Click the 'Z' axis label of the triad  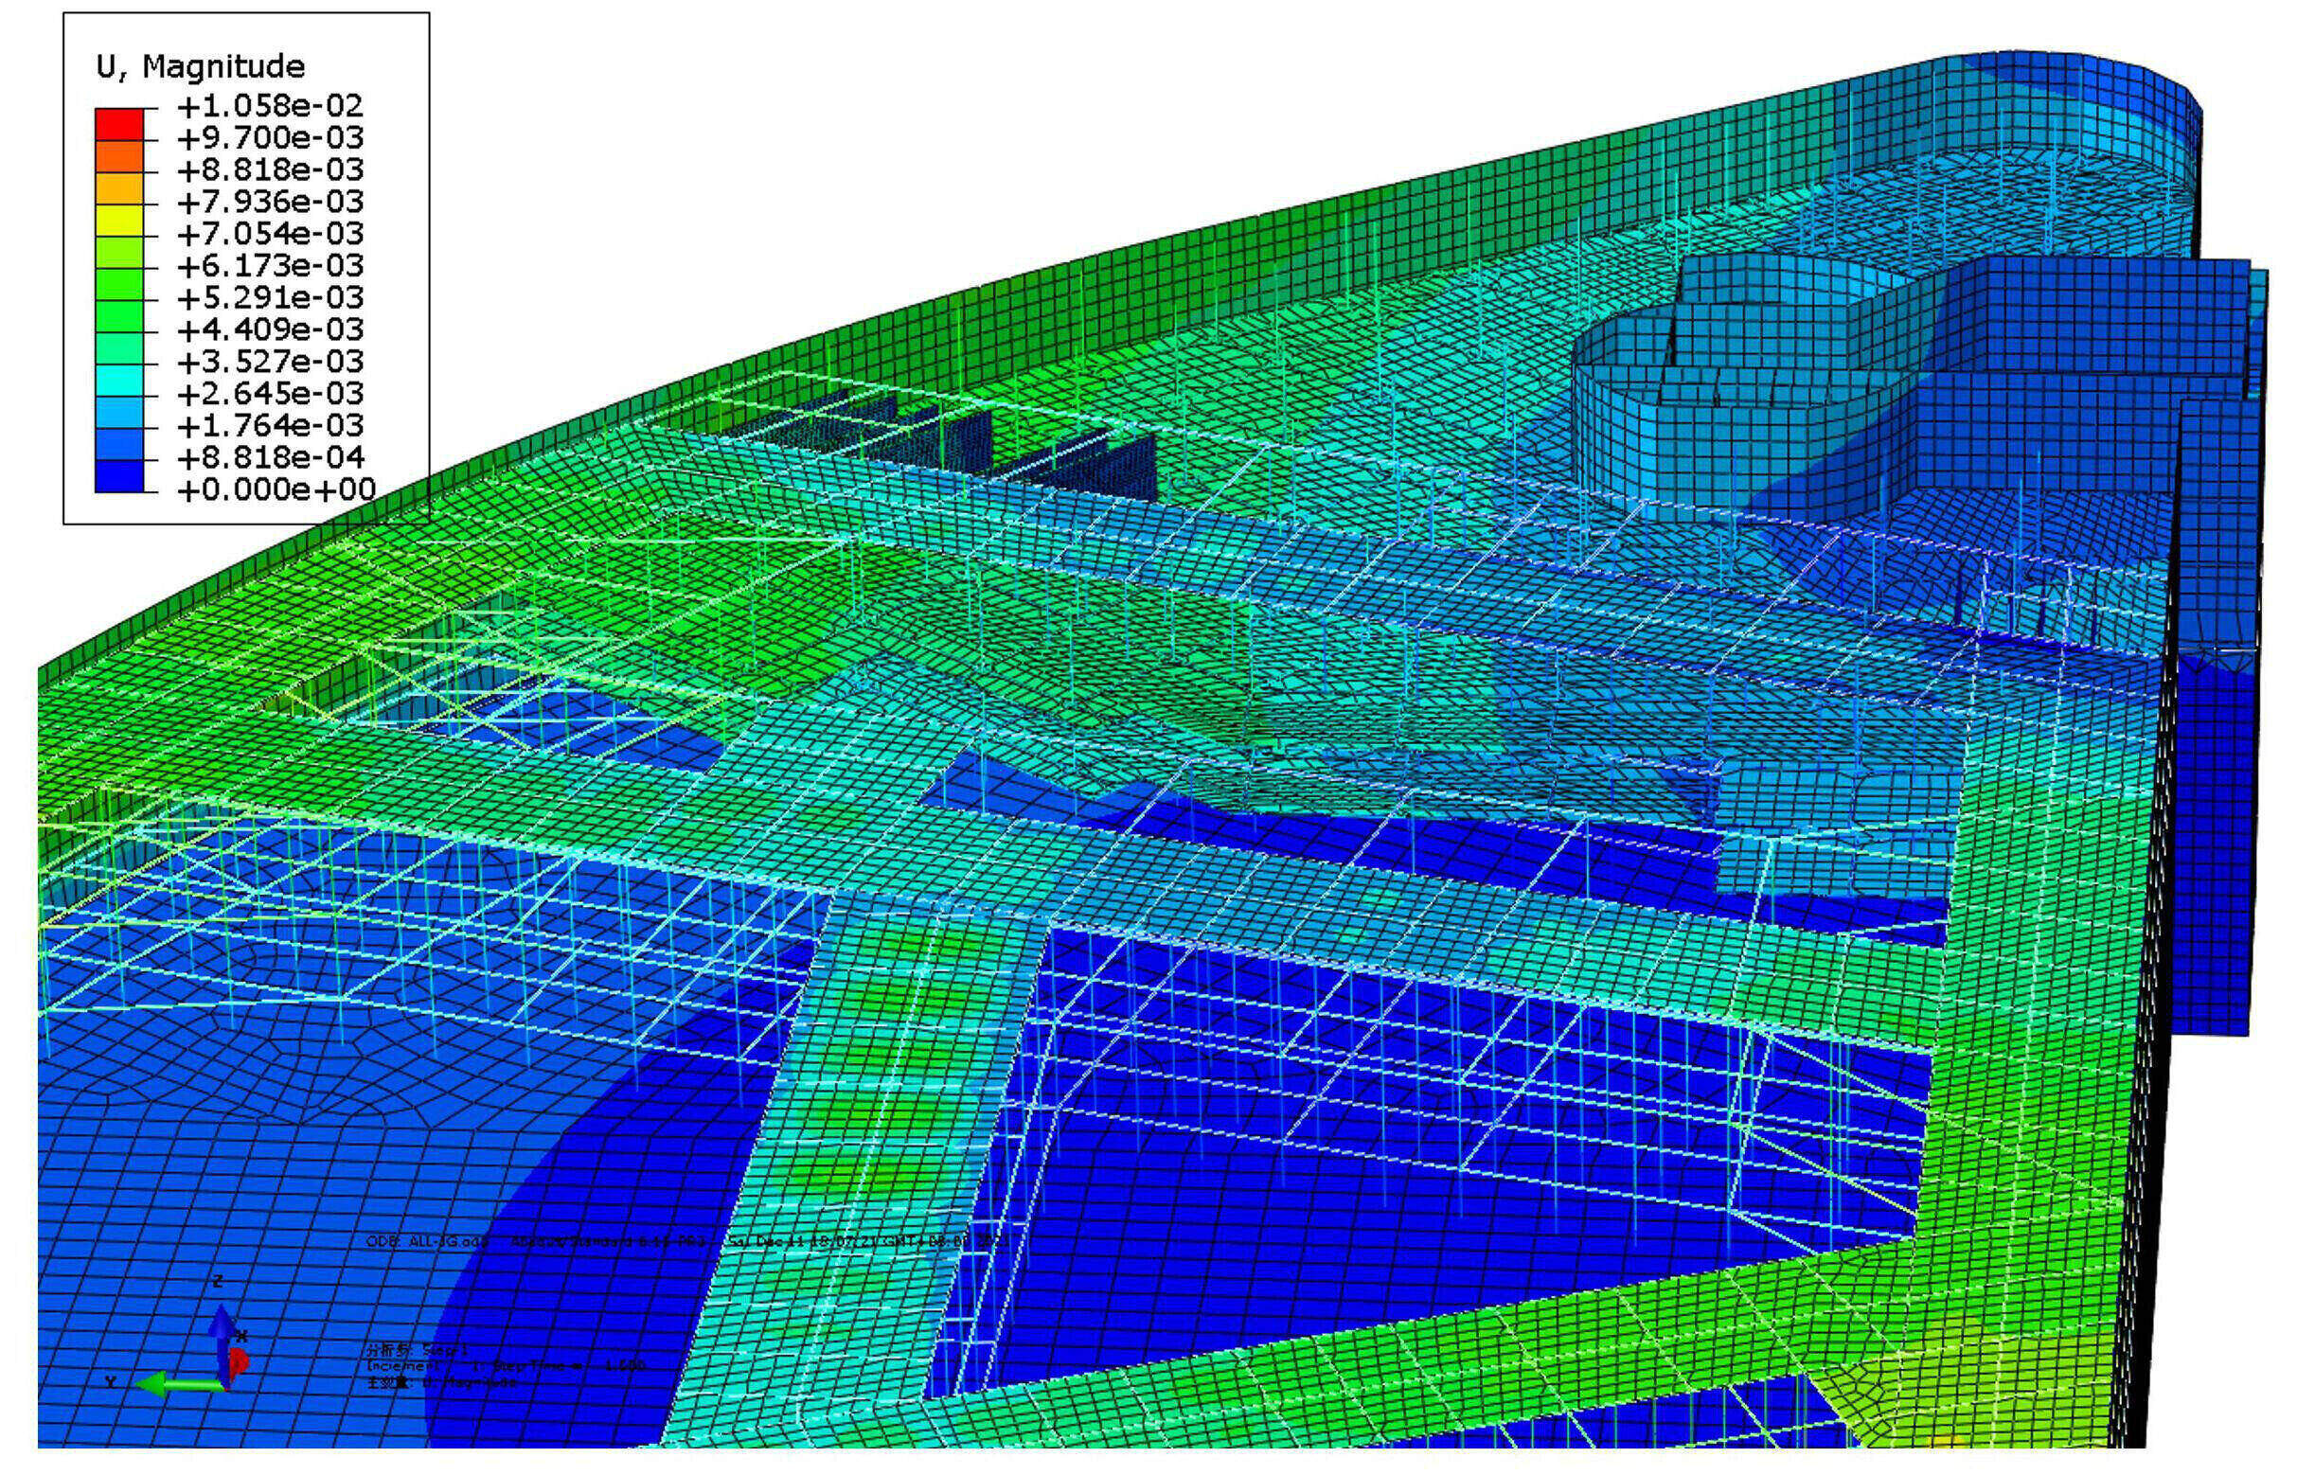tap(218, 1282)
